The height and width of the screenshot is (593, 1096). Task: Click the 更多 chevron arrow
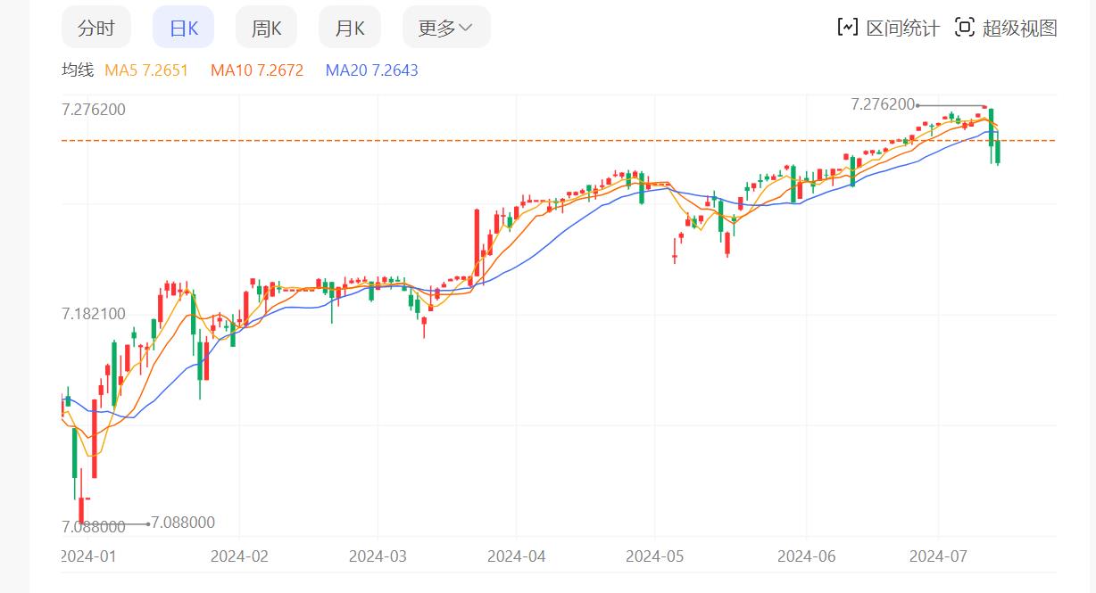click(466, 28)
